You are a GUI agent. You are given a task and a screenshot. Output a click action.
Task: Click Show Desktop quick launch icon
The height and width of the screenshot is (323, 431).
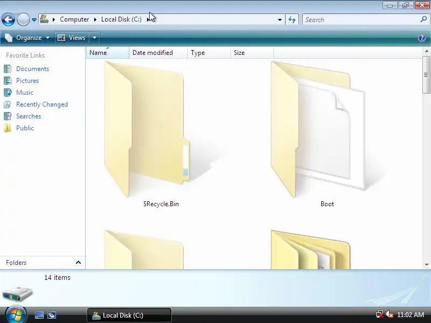tap(39, 315)
